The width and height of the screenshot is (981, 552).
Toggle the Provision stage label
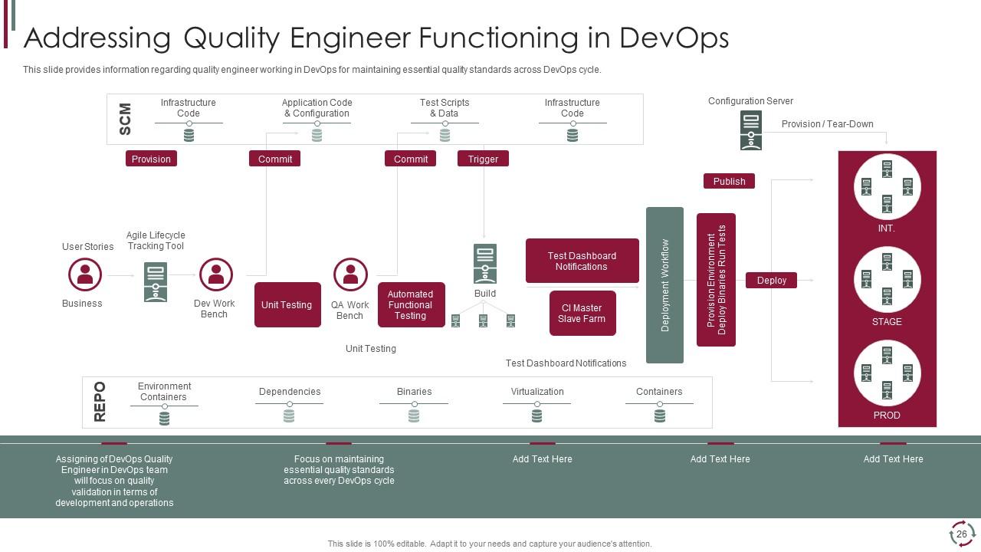pyautogui.click(x=151, y=159)
